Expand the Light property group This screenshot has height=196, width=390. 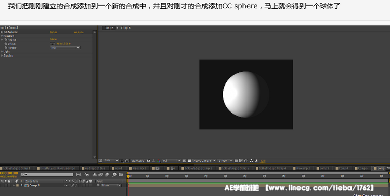coord(2,52)
